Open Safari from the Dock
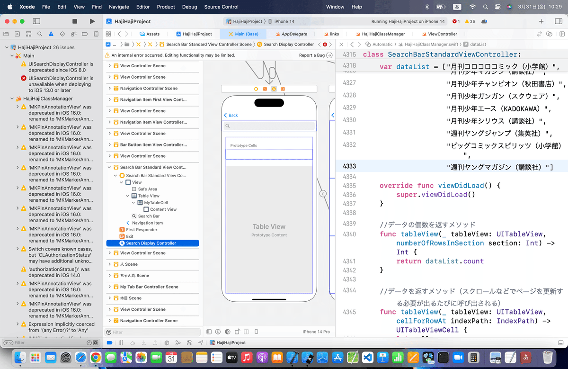 [x=80, y=357]
